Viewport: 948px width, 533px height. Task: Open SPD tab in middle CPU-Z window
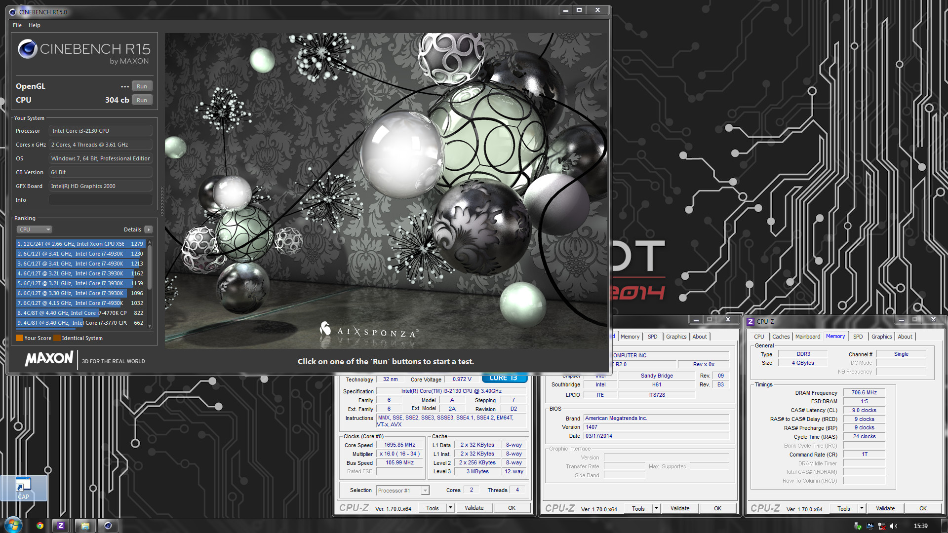click(653, 337)
